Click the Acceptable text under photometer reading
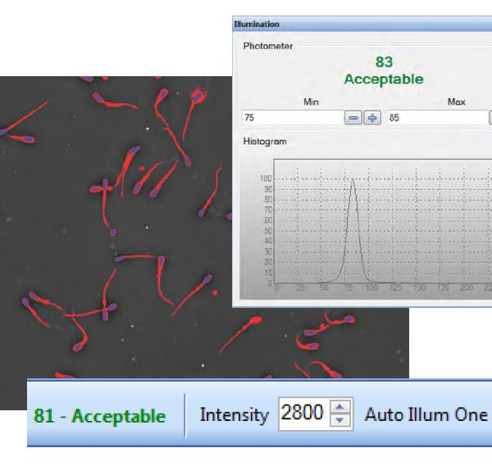This screenshot has width=492, height=466. (384, 79)
